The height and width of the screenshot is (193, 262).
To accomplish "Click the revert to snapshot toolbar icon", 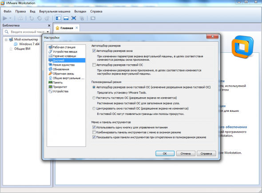I will point(40,18).
